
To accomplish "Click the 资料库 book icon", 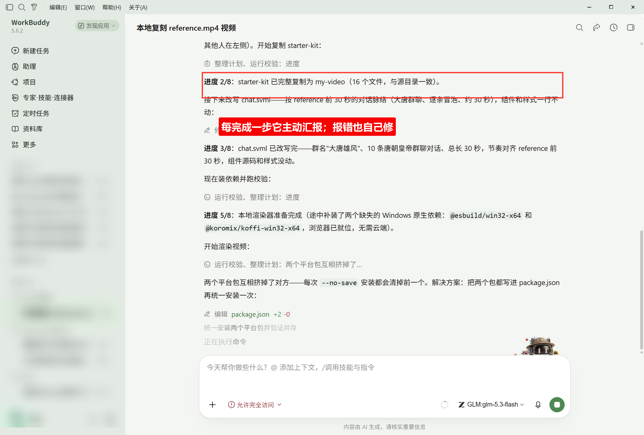I will (x=15, y=129).
